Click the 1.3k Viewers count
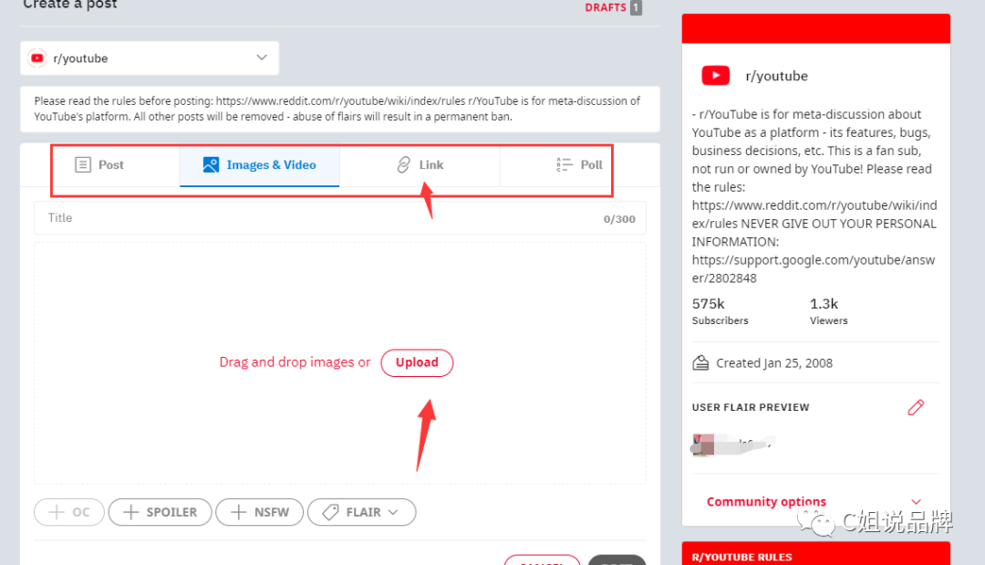This screenshot has height=565, width=985. [x=828, y=311]
